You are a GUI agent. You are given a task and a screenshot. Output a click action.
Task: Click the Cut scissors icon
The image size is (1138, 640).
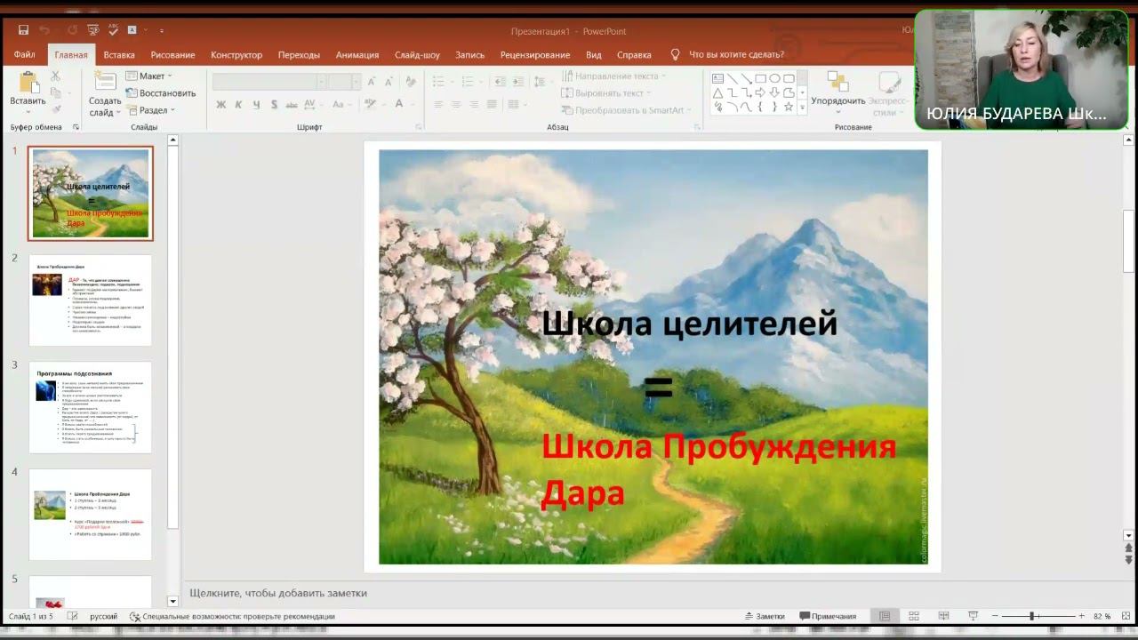[x=55, y=76]
